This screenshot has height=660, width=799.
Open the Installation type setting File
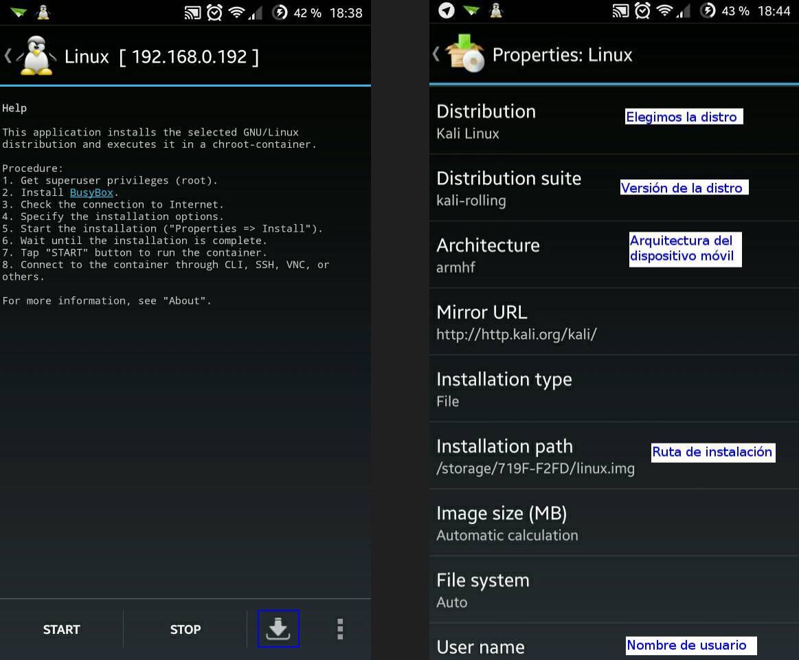[614, 389]
